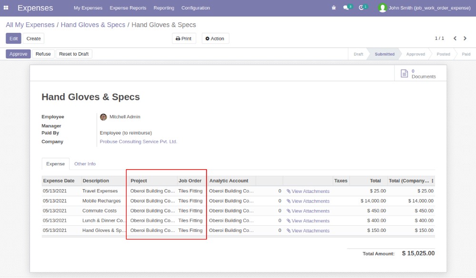Open Probuse Consulting Service company link
The height and width of the screenshot is (278, 476).
pyautogui.click(x=138, y=142)
